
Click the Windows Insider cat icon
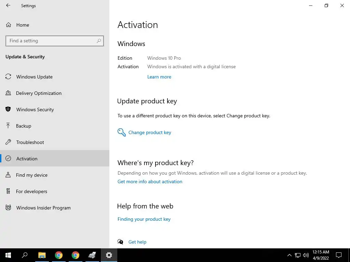pyautogui.click(x=8, y=208)
